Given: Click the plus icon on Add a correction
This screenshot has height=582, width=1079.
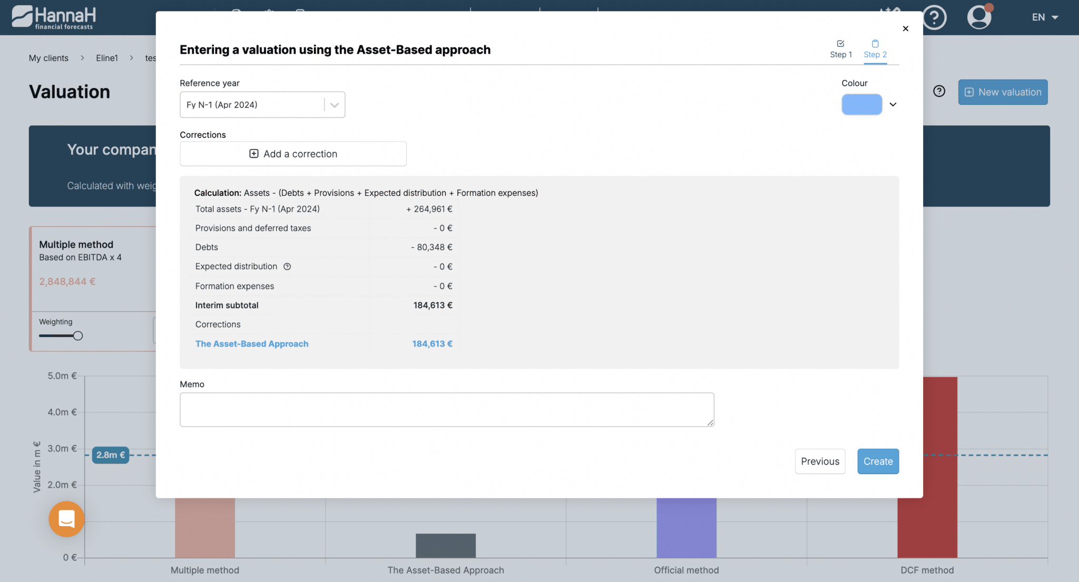Looking at the screenshot, I should click(253, 153).
